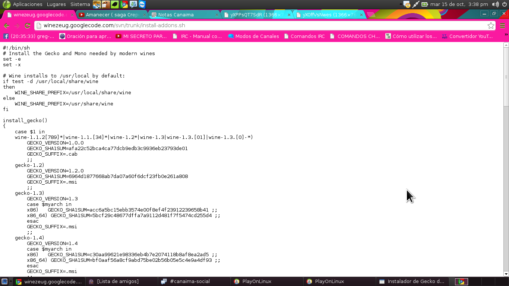Go back with the browser back arrow
This screenshot has width=509, height=286.
coord(6,26)
